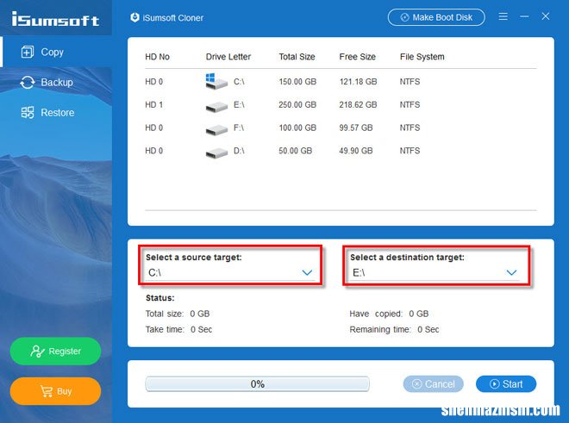
Task: Open the source target C:\ combo box
Action: 224,272
